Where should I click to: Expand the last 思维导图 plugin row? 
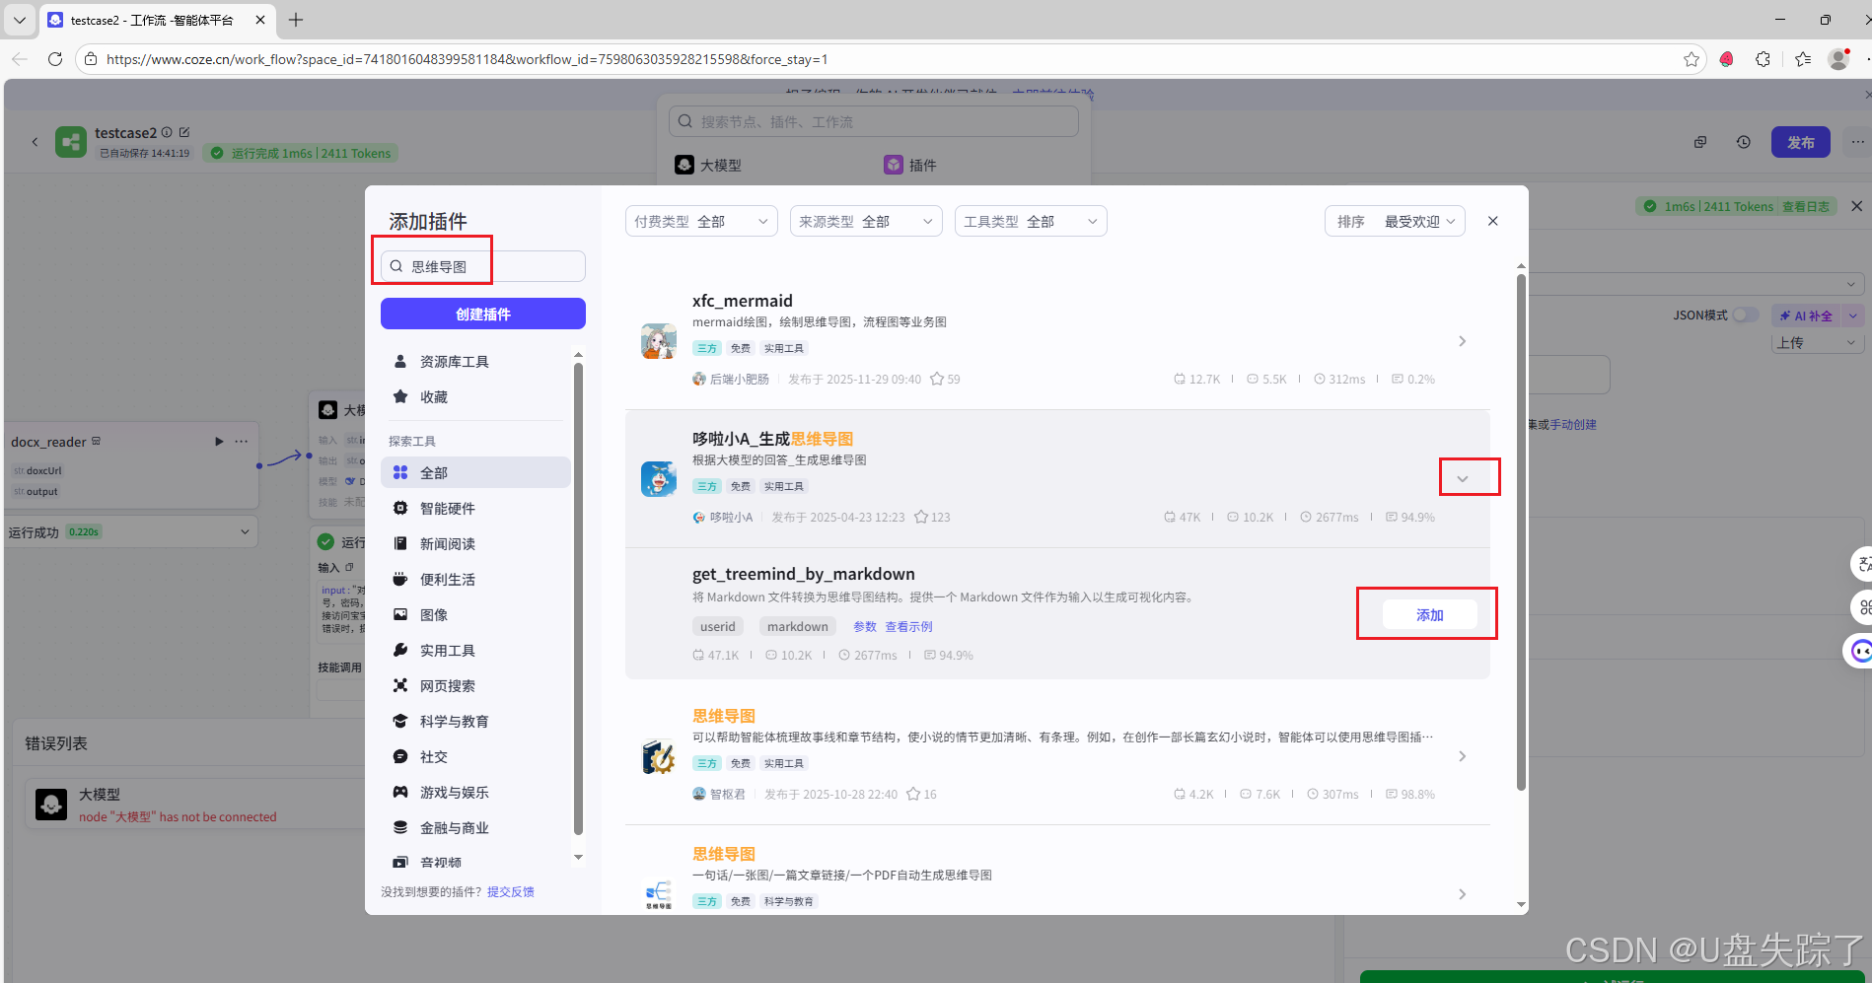[1463, 894]
